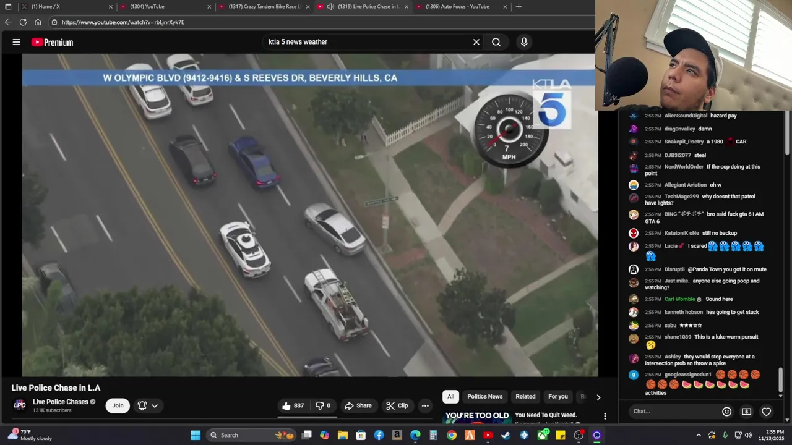Like the video with thumbs up
This screenshot has height=445, width=792.
tap(293, 405)
